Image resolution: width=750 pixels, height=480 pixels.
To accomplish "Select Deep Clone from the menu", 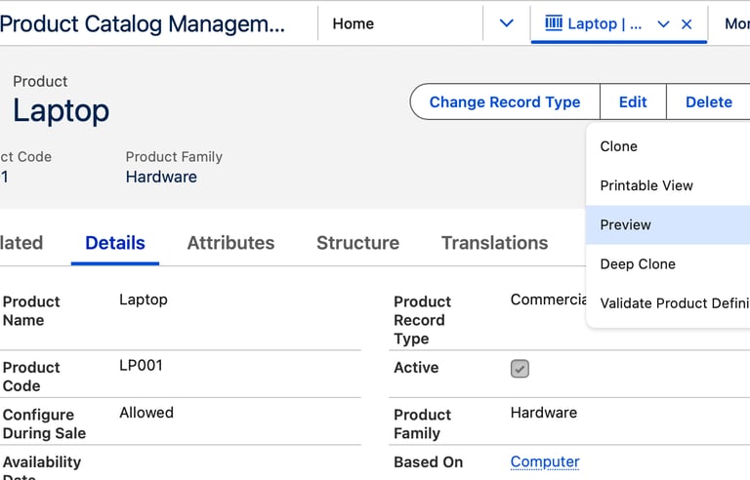I will pyautogui.click(x=637, y=263).
